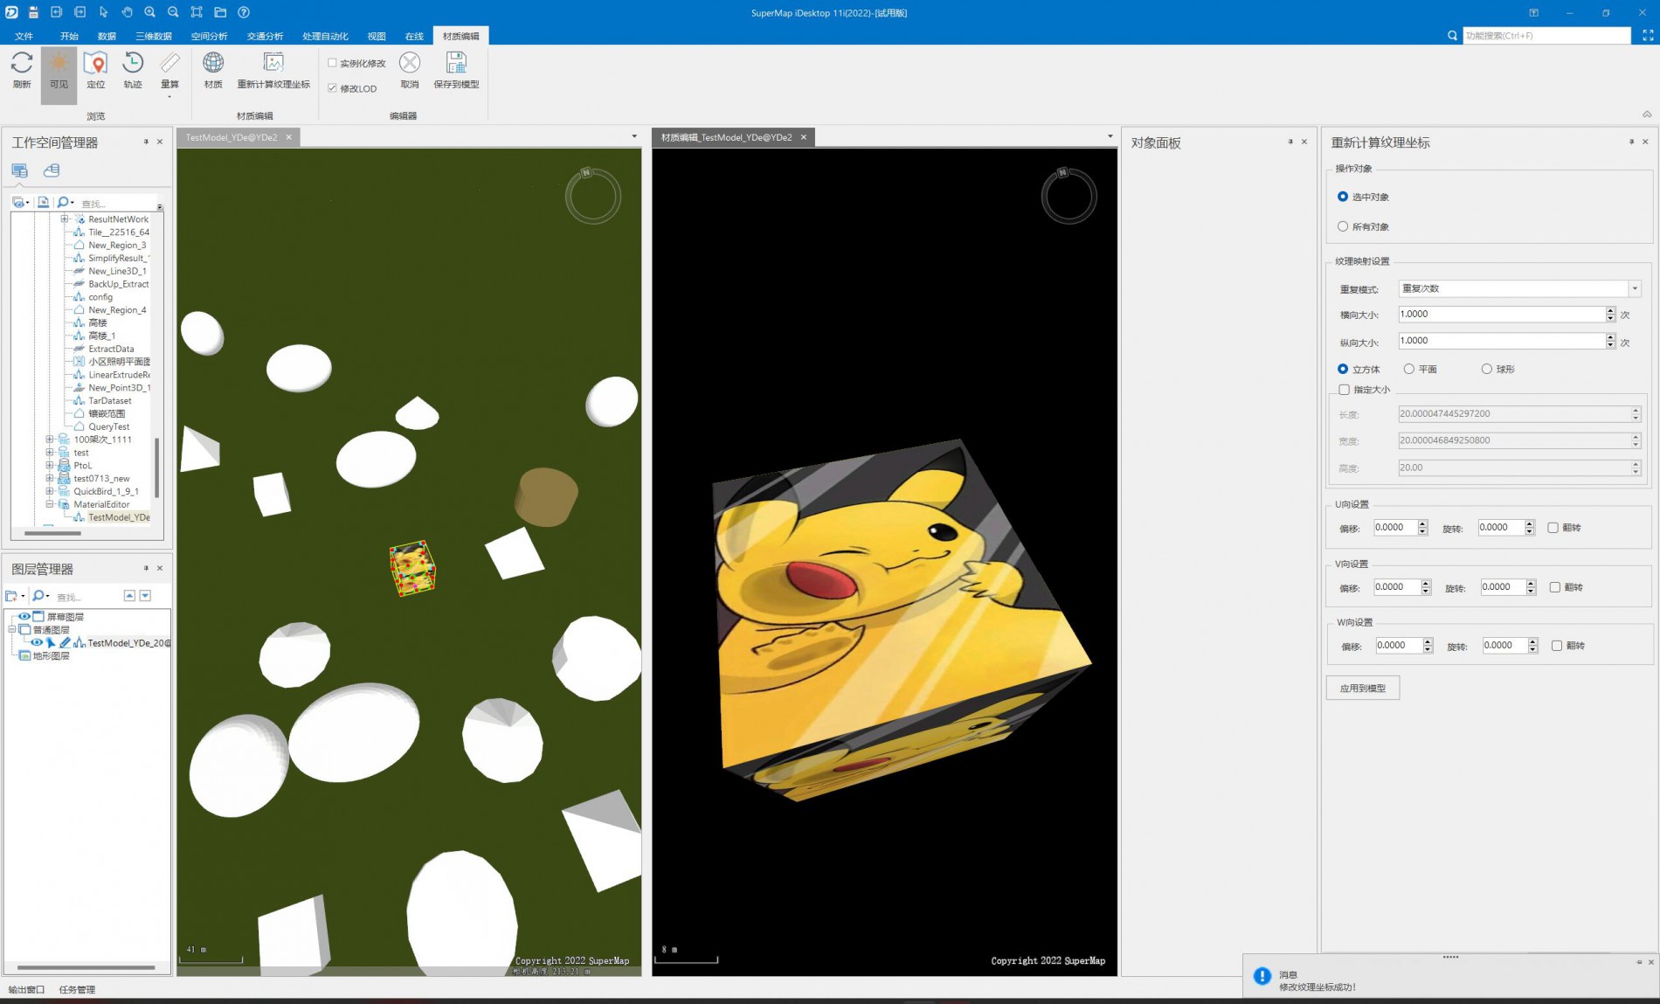1660x1004 pixels.
Task: Open the 文件 menu
Action: click(24, 36)
